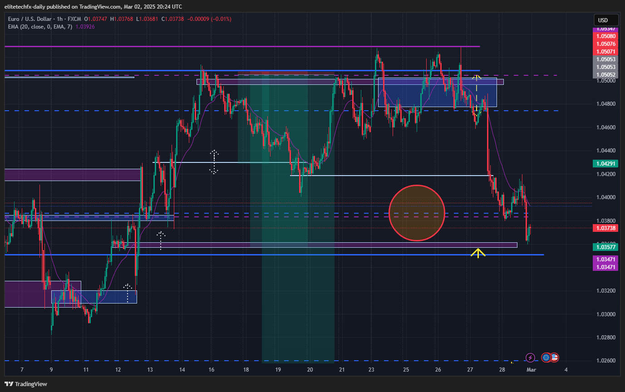Click the TradingView logo at bottom left

pos(25,384)
